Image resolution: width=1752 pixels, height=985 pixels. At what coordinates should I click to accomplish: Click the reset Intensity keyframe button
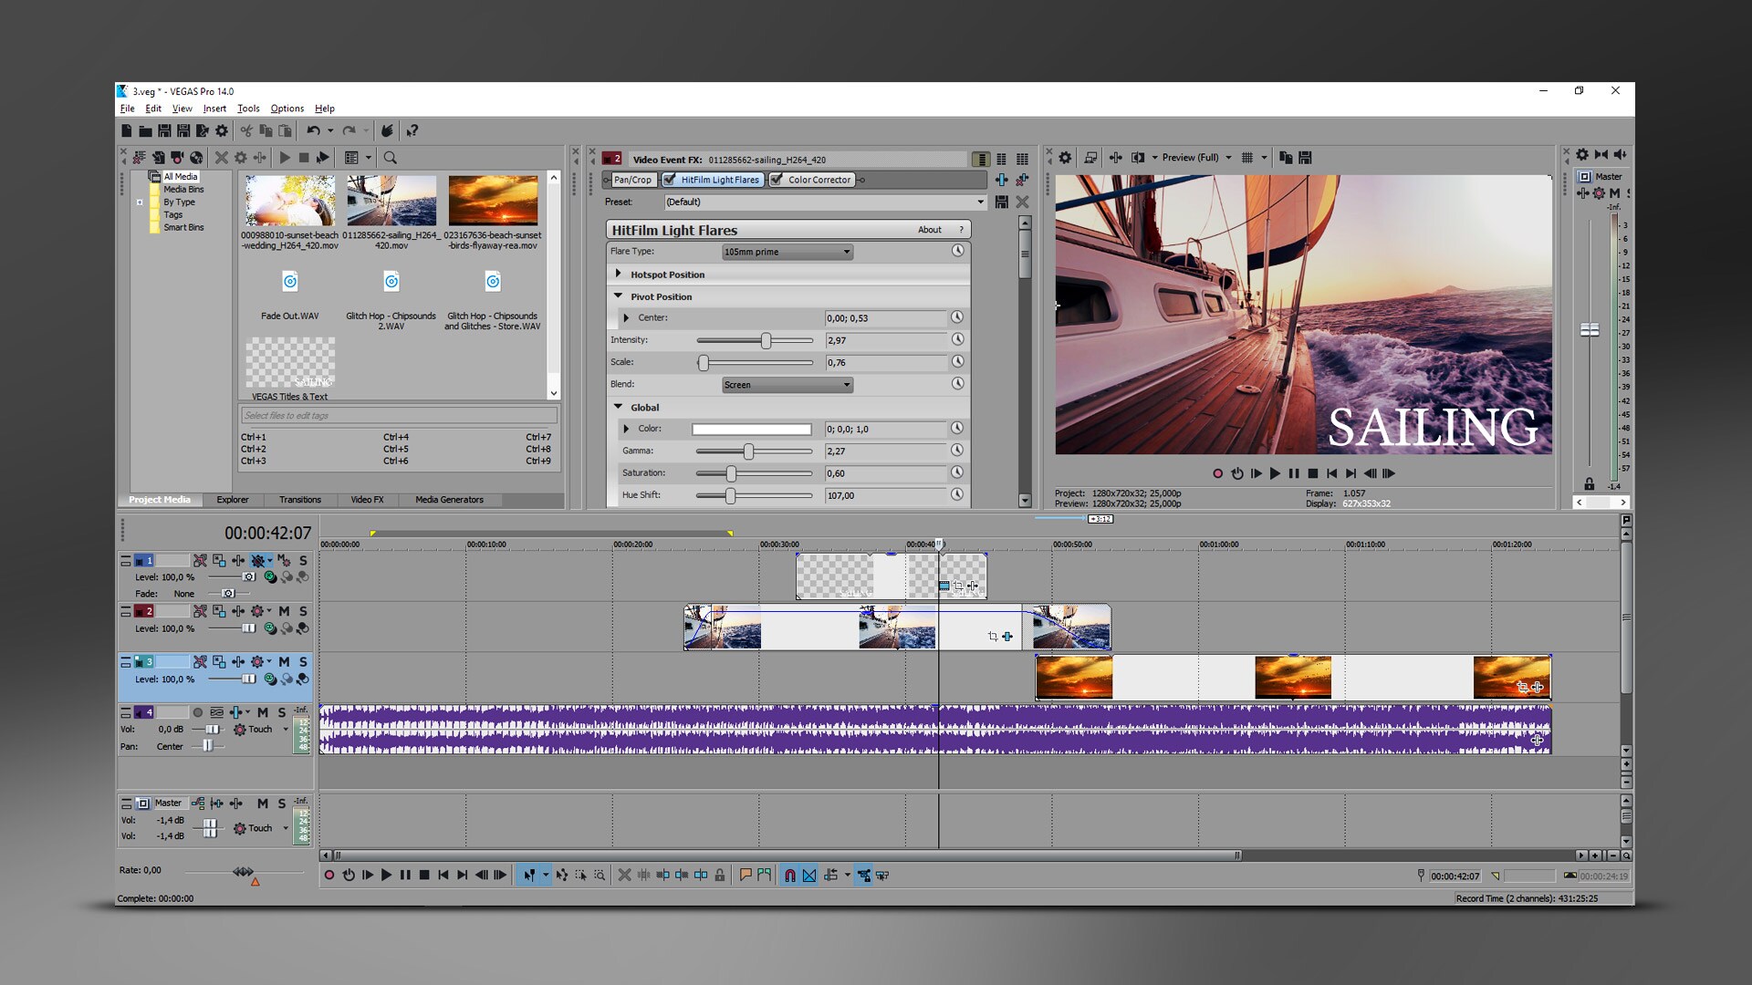pyautogui.click(x=956, y=339)
